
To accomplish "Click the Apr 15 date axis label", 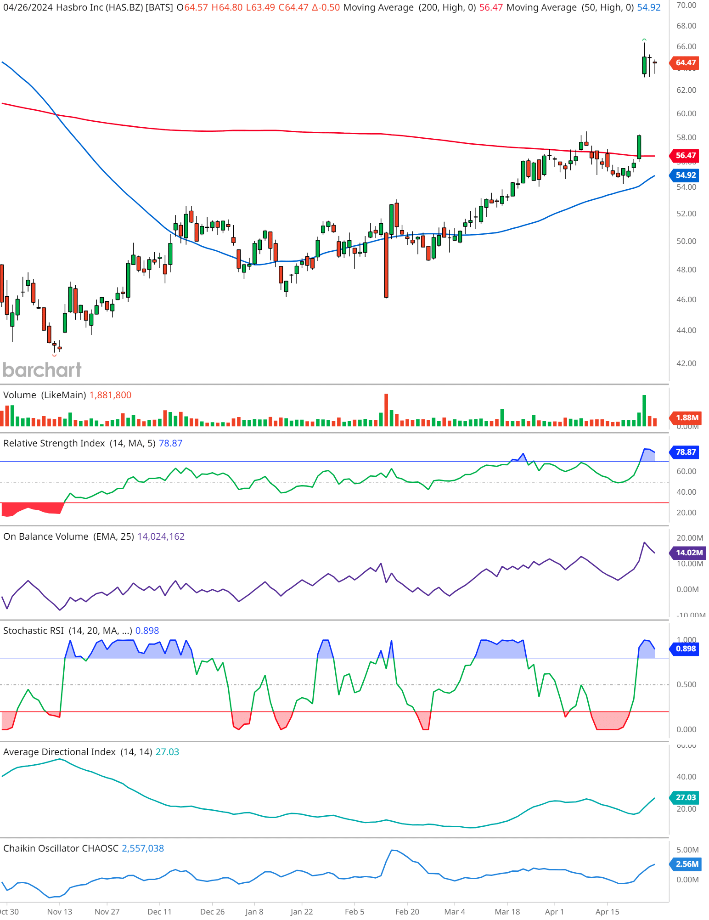I will (607, 912).
